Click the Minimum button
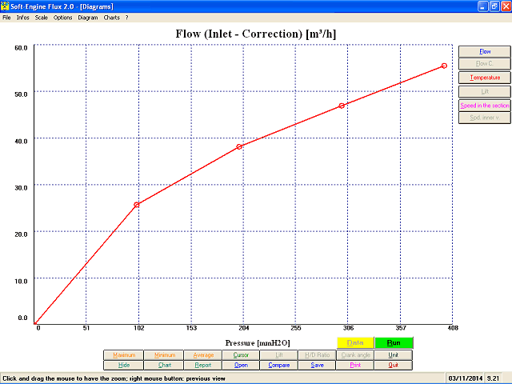The height and width of the screenshot is (384, 512). pyautogui.click(x=165, y=355)
